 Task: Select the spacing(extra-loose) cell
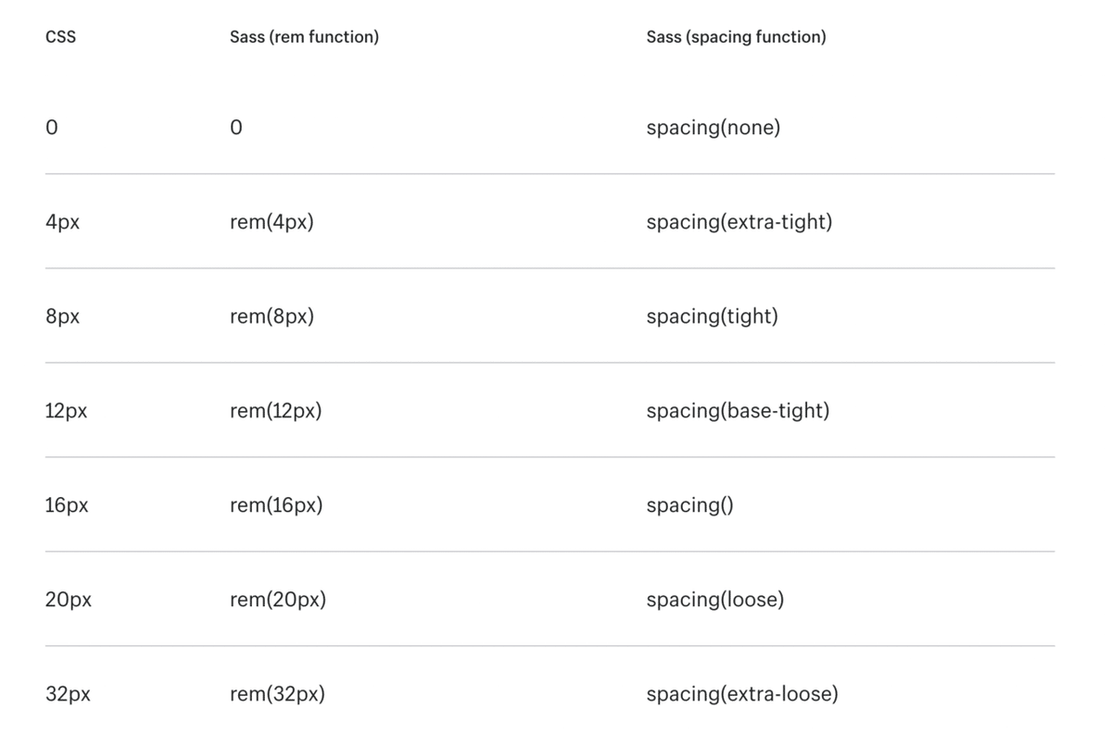click(x=742, y=694)
